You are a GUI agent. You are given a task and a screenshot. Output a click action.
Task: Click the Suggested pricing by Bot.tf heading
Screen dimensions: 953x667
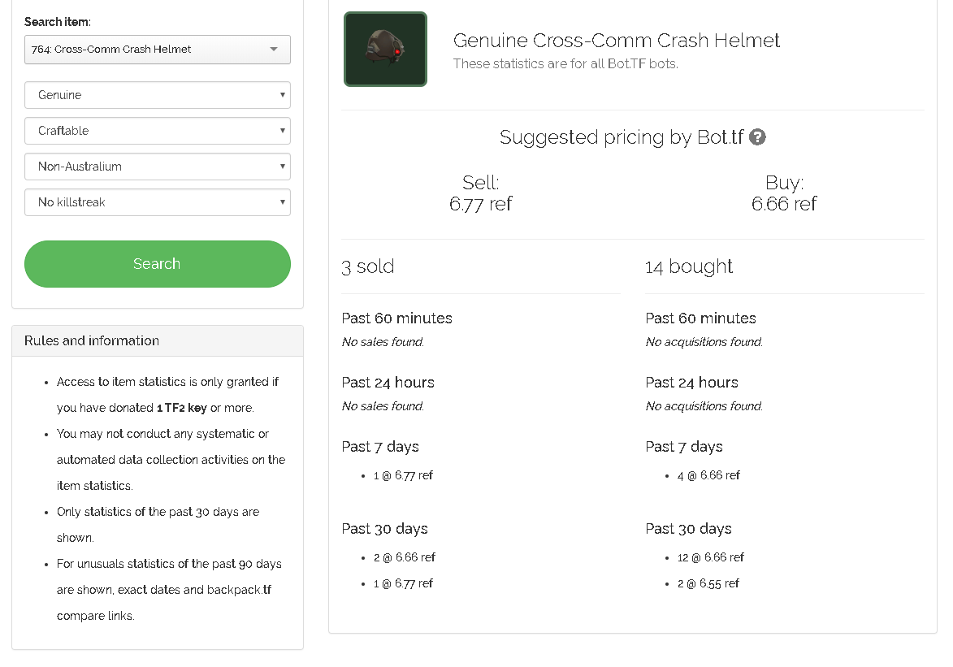tap(622, 137)
